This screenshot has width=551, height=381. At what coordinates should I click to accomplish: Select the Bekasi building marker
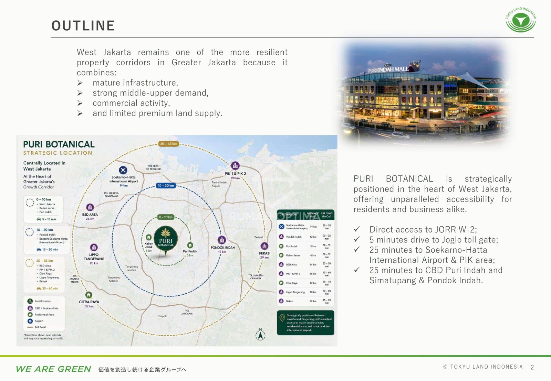264,246
